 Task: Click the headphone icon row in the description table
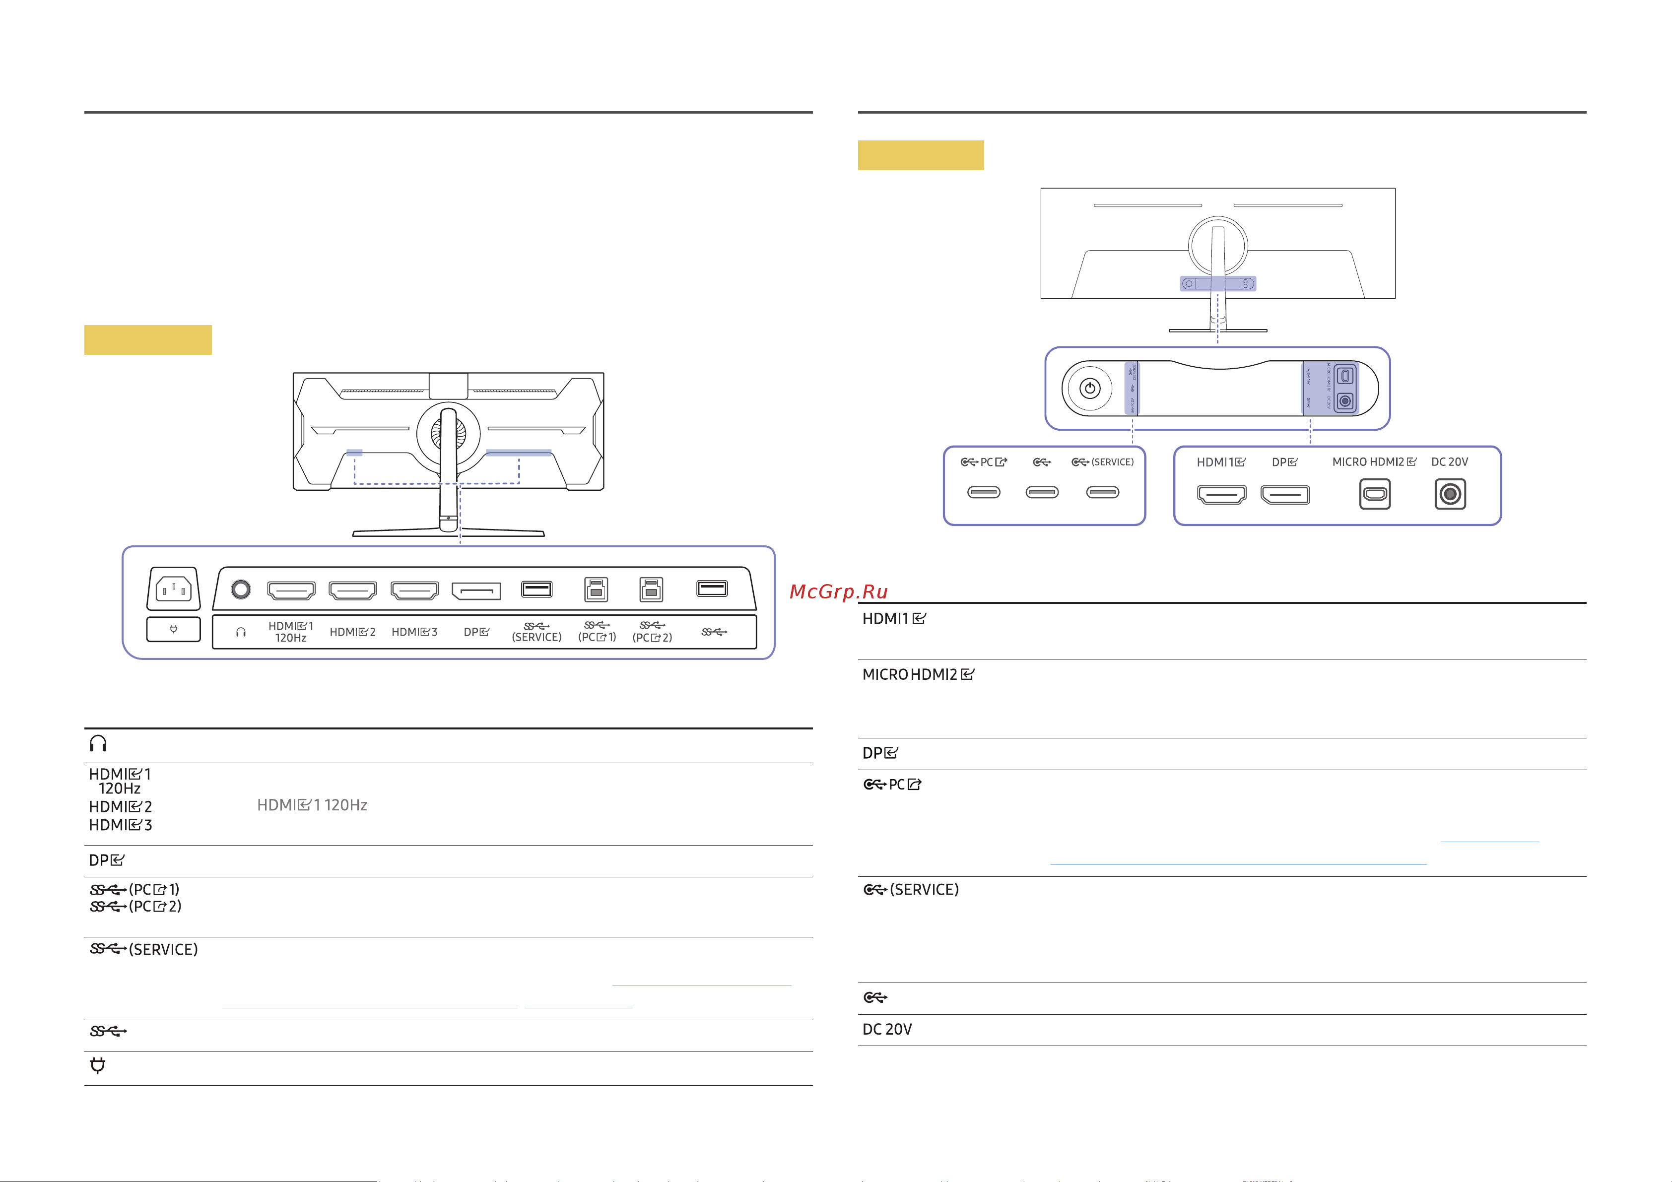98,743
